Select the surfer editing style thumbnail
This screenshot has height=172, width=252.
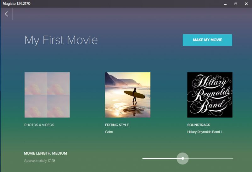[128, 95]
